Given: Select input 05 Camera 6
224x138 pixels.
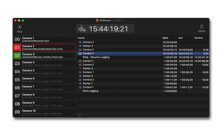Looking at the screenshot, I should click(45, 80).
